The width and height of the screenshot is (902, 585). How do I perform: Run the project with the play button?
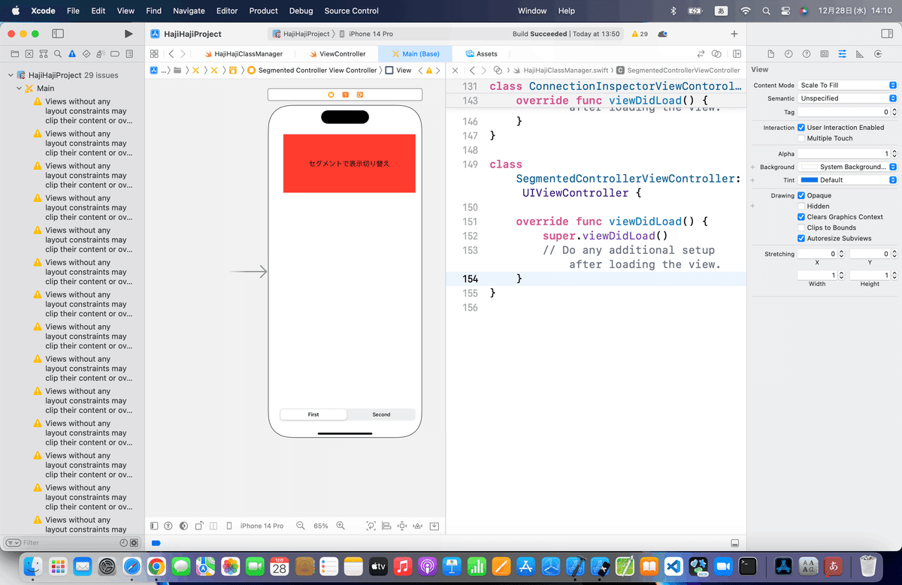[129, 34]
